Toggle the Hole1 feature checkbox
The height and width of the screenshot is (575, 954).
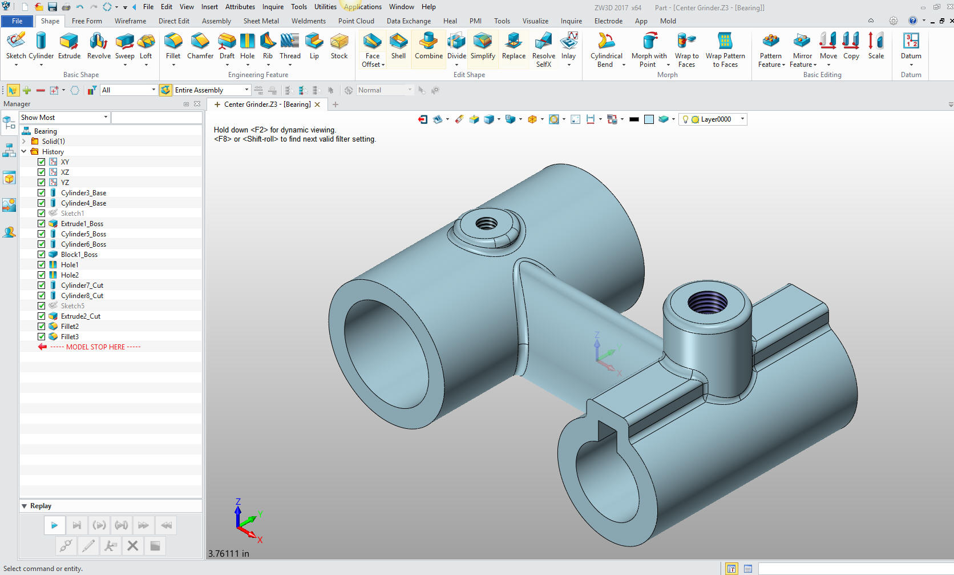[42, 264]
